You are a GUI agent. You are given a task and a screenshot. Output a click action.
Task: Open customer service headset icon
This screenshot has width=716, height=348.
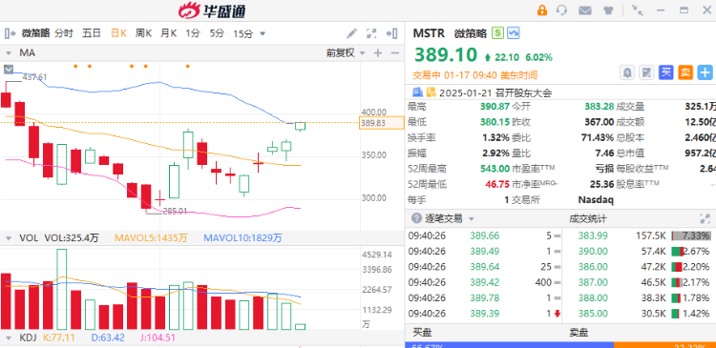[562, 10]
